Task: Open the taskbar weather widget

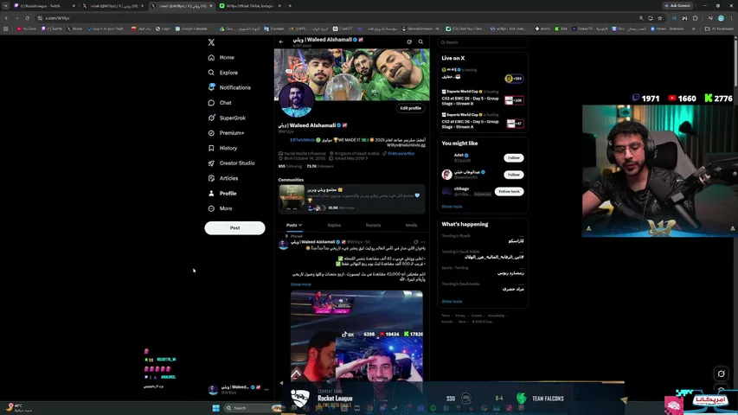Action: point(18,407)
